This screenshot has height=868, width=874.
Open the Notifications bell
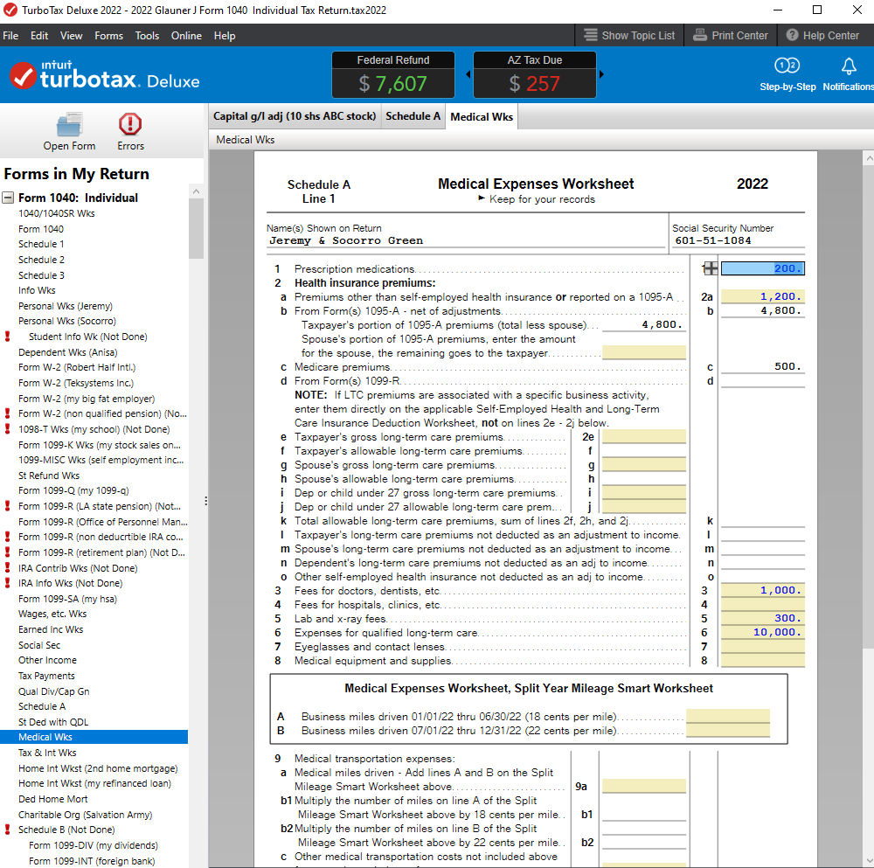pyautogui.click(x=849, y=66)
